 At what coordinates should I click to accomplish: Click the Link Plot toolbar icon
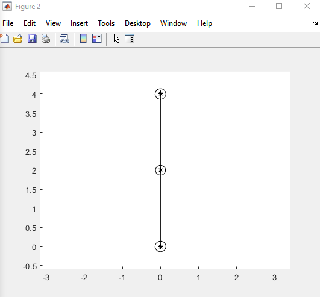64,39
